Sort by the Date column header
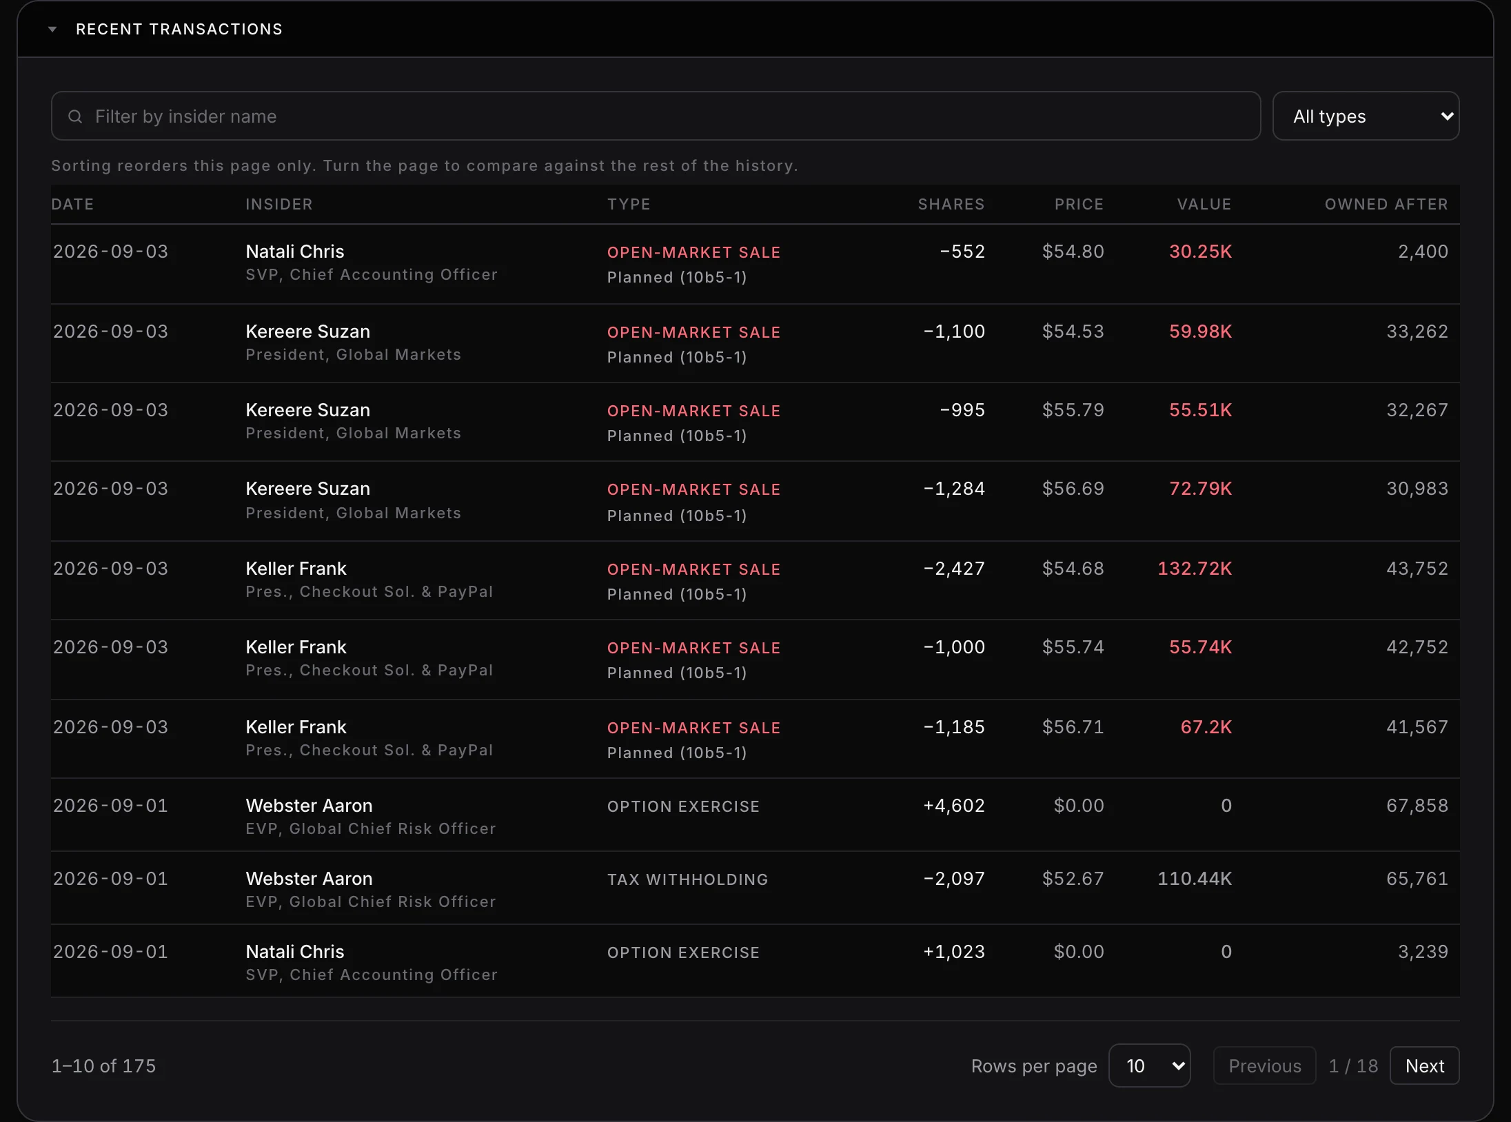Screen dimensions: 1511x1122 pos(72,205)
